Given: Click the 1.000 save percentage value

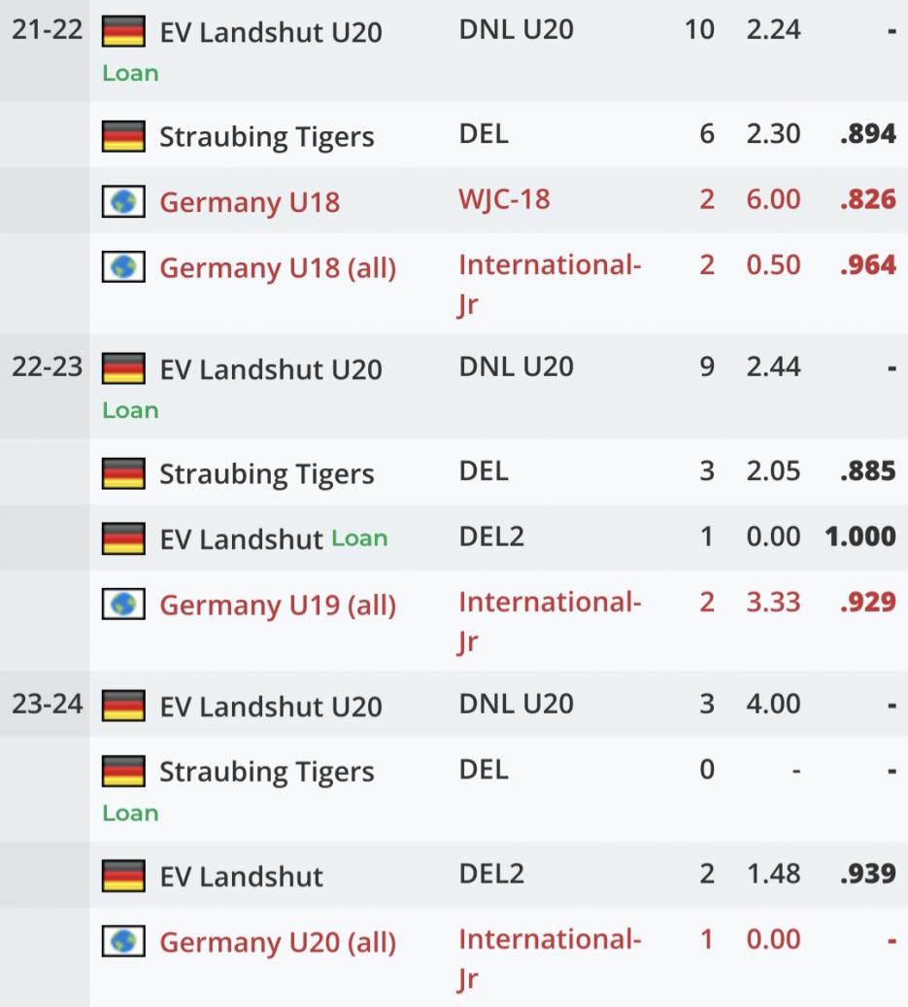Looking at the screenshot, I should (859, 537).
